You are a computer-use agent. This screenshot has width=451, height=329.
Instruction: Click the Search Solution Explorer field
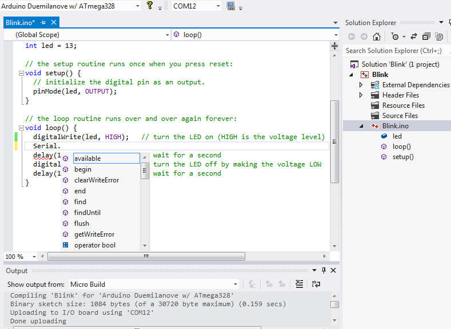(396, 51)
